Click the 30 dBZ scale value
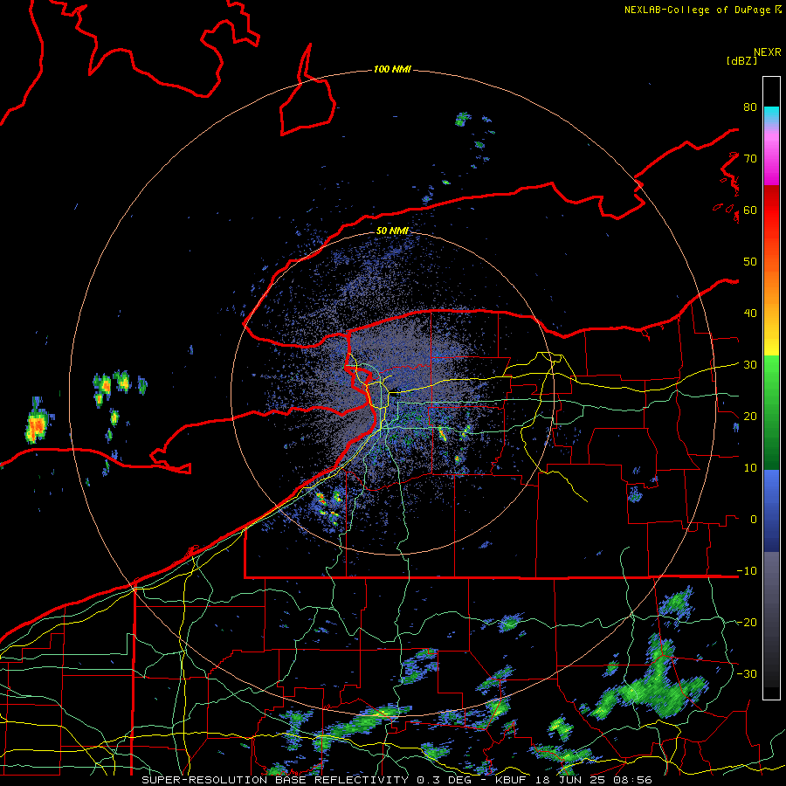This screenshot has width=786, height=786. point(750,364)
